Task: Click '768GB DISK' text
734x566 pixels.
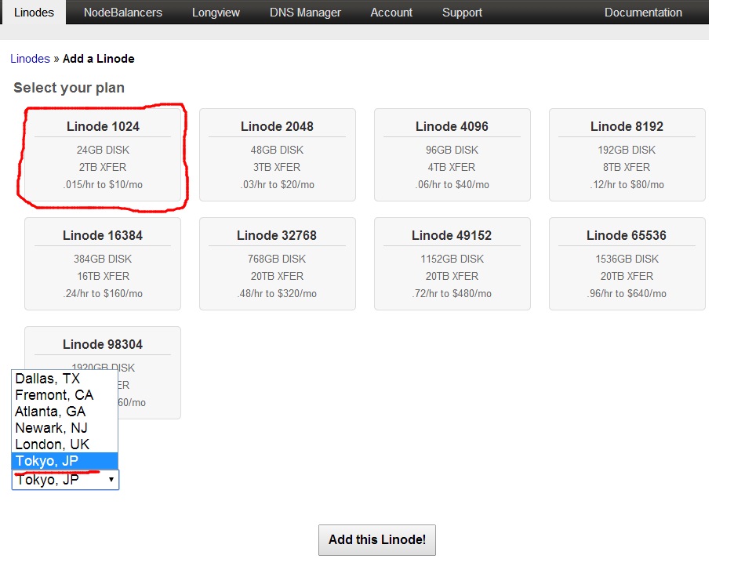Action: [277, 259]
